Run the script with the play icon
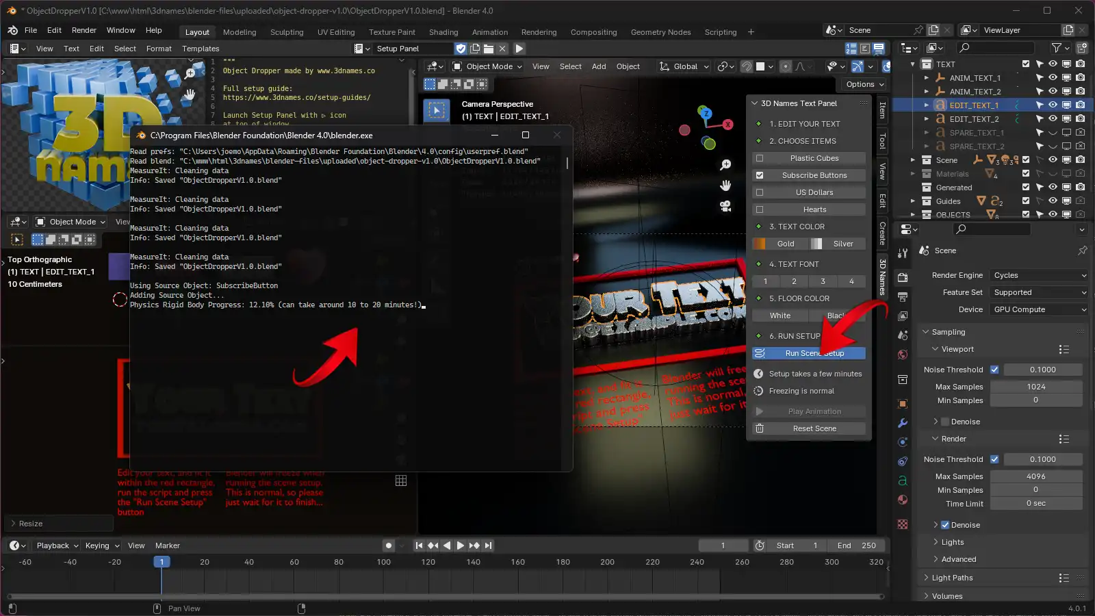Viewport: 1095px width, 616px height. pyautogui.click(x=519, y=49)
